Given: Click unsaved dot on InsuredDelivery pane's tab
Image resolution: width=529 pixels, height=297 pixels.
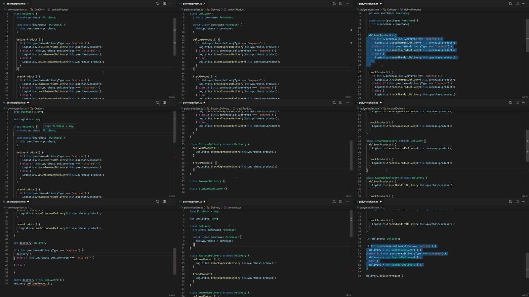Looking at the screenshot, I should (x=381, y=103).
